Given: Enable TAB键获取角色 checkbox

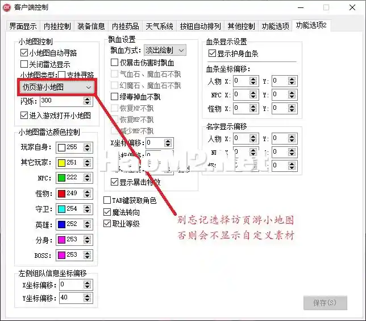Looking at the screenshot, I should pyautogui.click(x=107, y=200).
